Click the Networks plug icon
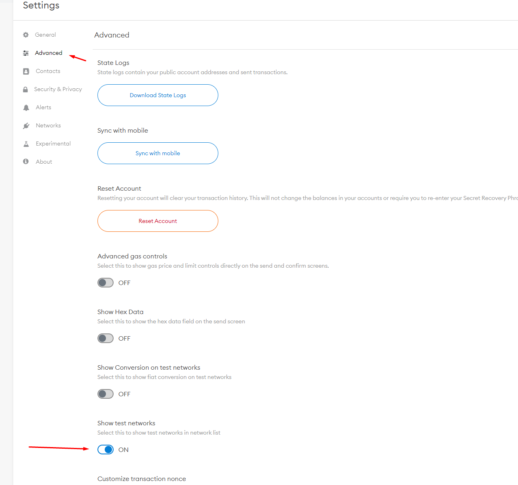Viewport: 518px width, 485px height. tap(26, 126)
